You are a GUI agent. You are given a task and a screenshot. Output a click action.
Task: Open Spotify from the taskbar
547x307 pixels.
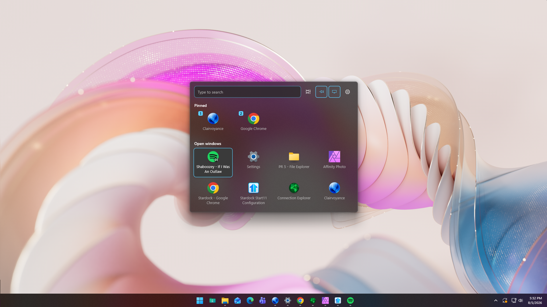pyautogui.click(x=350, y=300)
